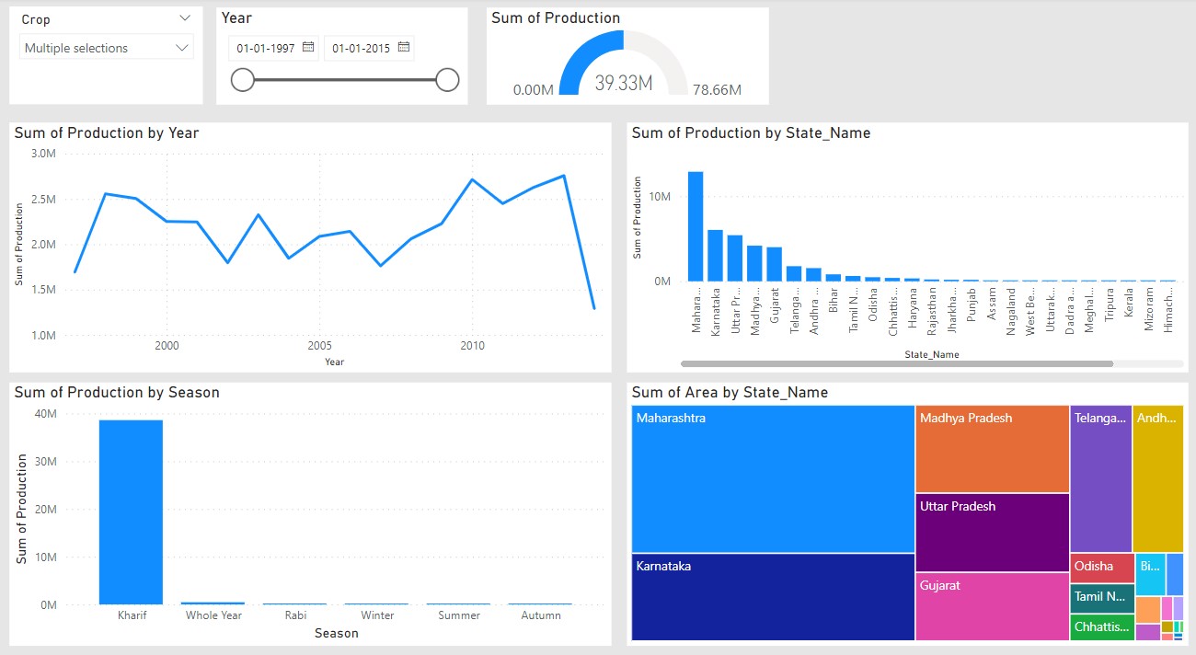Open the start date calendar picker
The width and height of the screenshot is (1196, 655).
(308, 48)
